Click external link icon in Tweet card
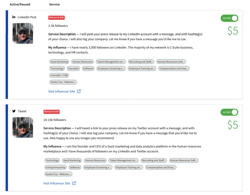The height and width of the screenshot is (195, 250). (74, 183)
